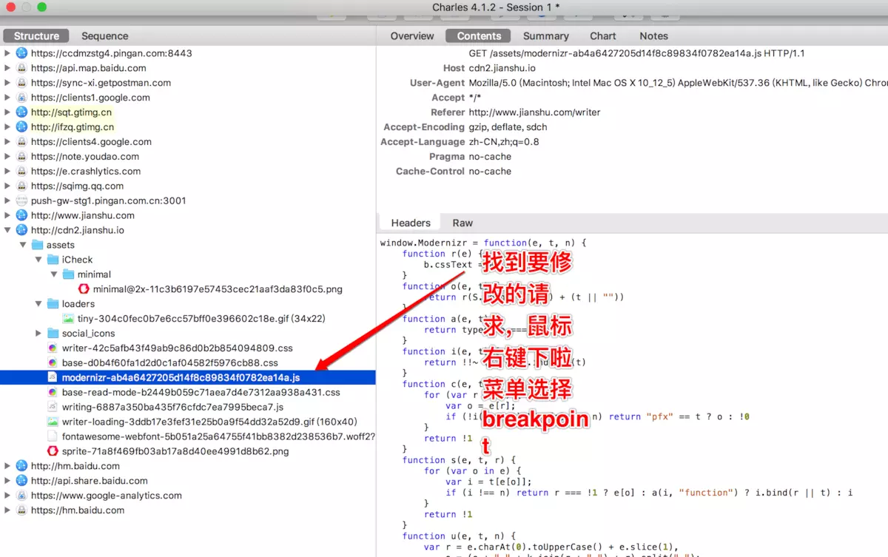Click the globe icon of ccdmzstg4.pingan.com:8443
This screenshot has width=888, height=557.
click(21, 53)
